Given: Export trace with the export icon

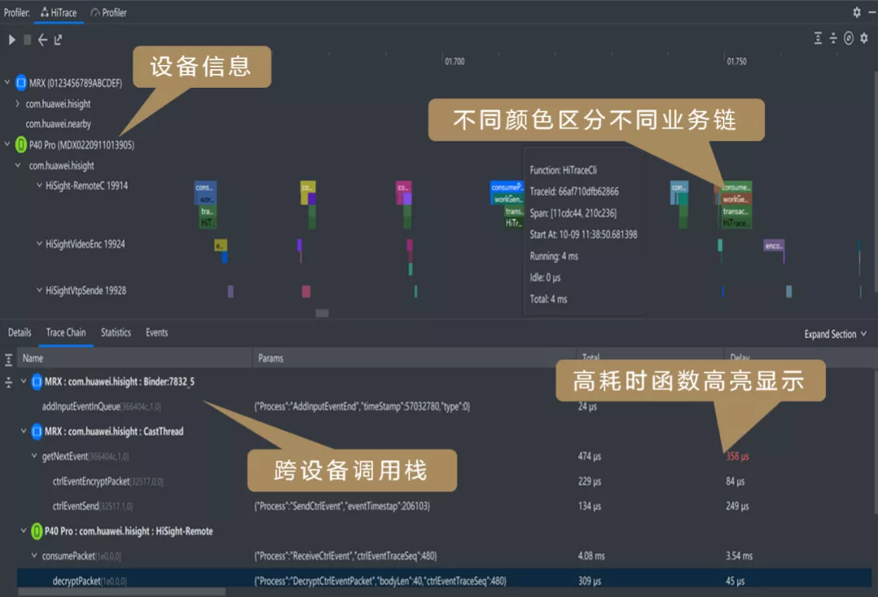Looking at the screenshot, I should click(58, 40).
